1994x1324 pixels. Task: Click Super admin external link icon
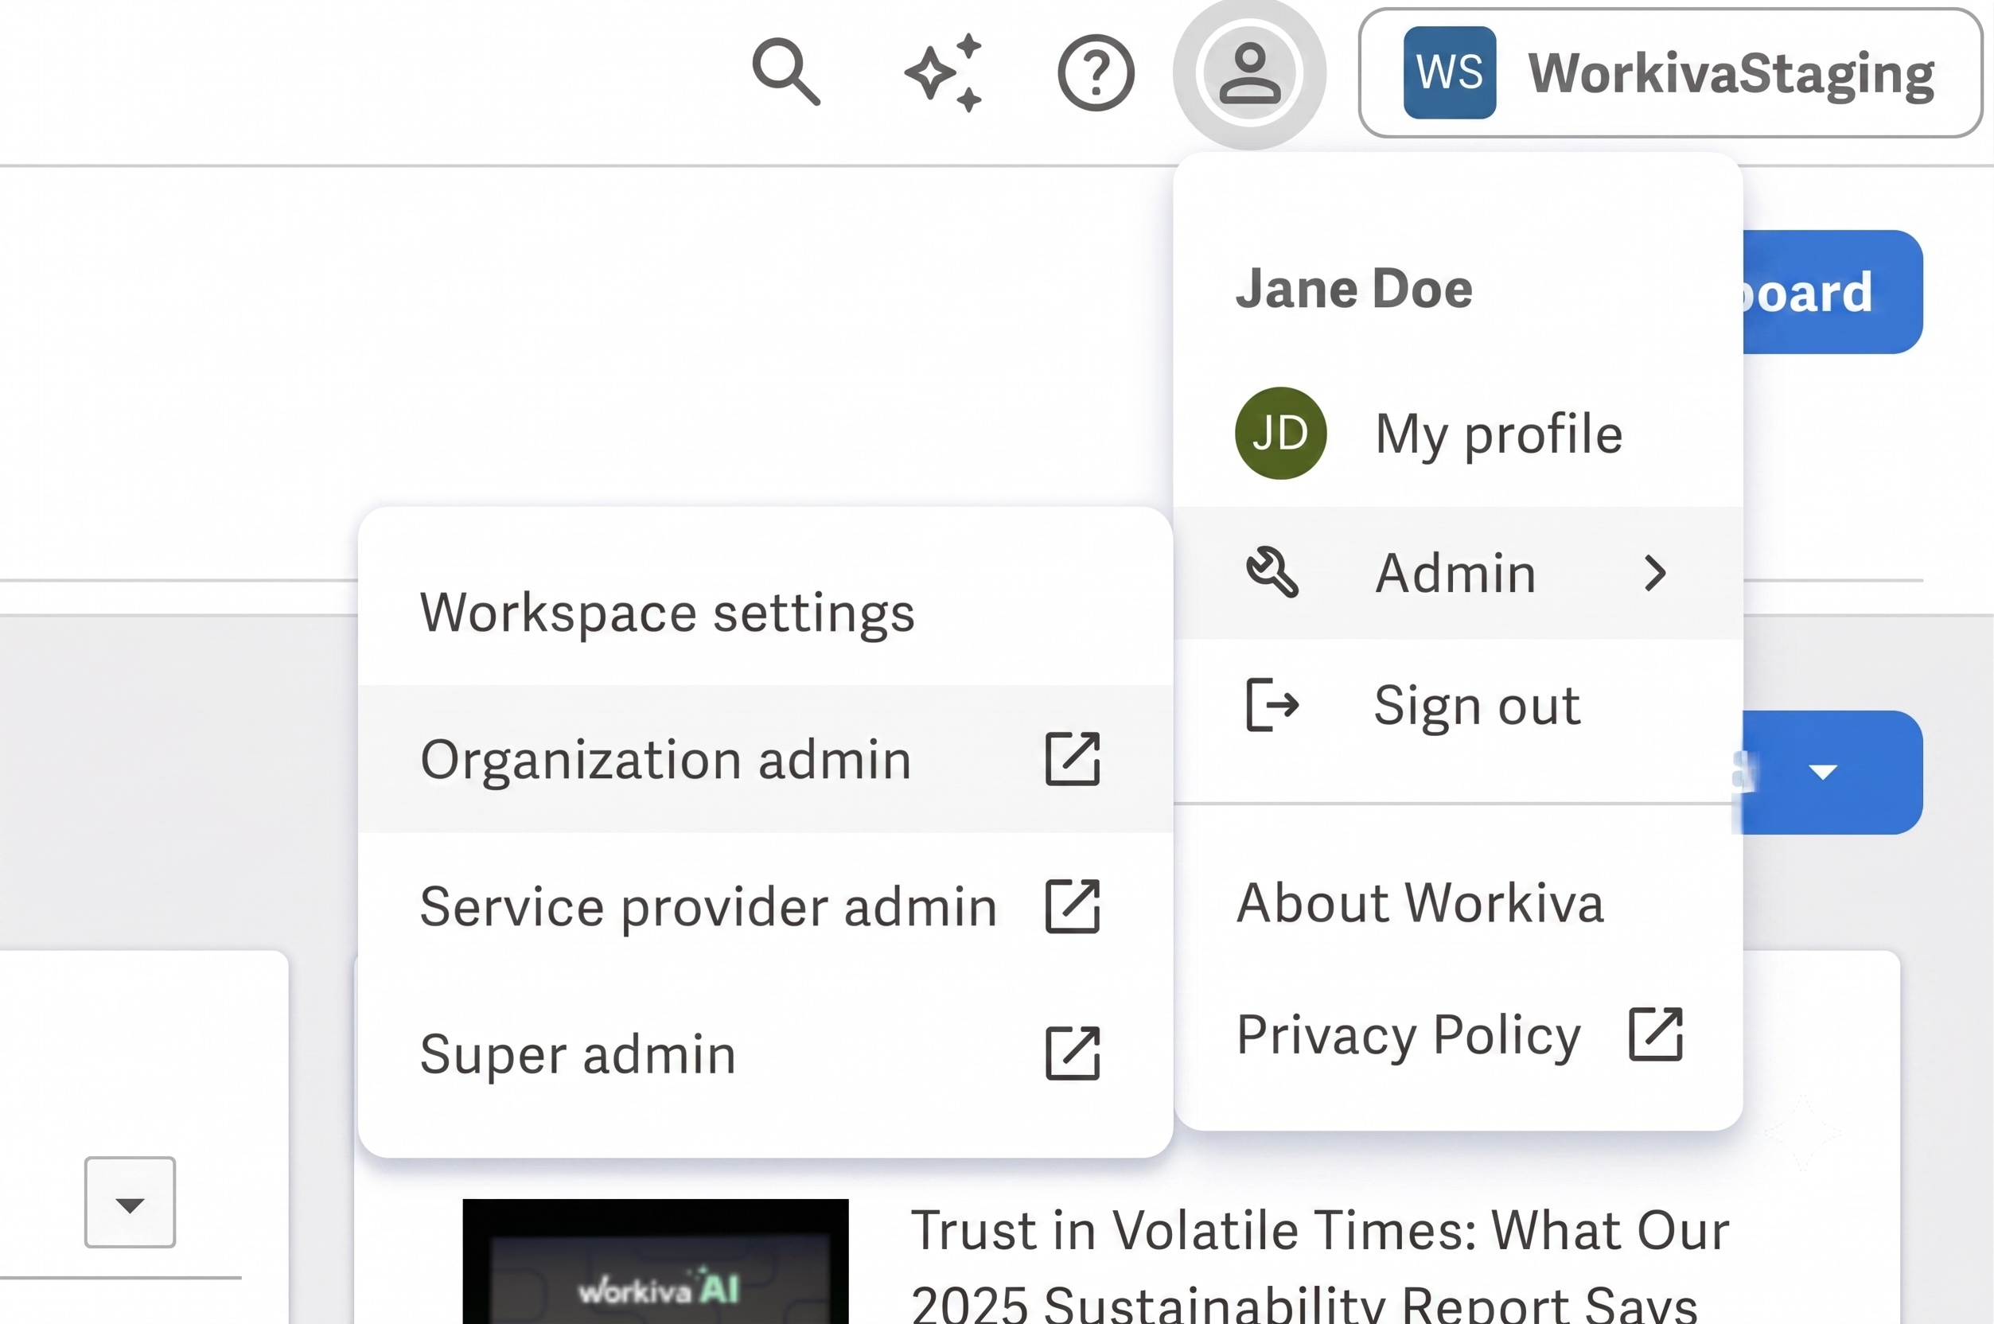coord(1072,1053)
